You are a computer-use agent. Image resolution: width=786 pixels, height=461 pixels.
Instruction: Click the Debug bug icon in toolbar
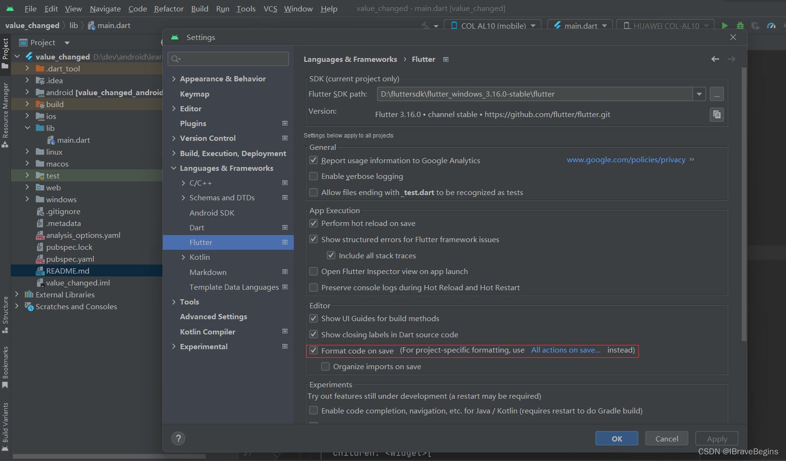point(740,26)
